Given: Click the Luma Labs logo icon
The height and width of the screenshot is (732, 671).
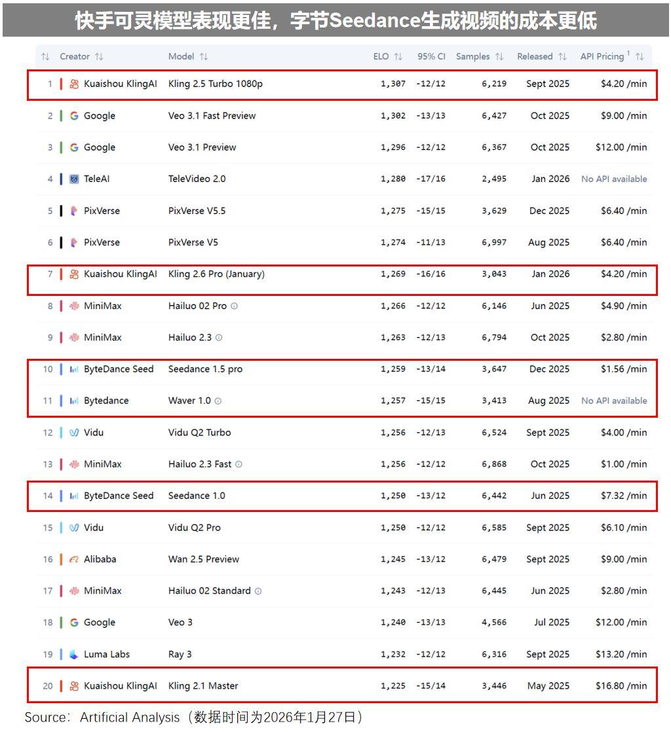Looking at the screenshot, I should click(x=74, y=654).
